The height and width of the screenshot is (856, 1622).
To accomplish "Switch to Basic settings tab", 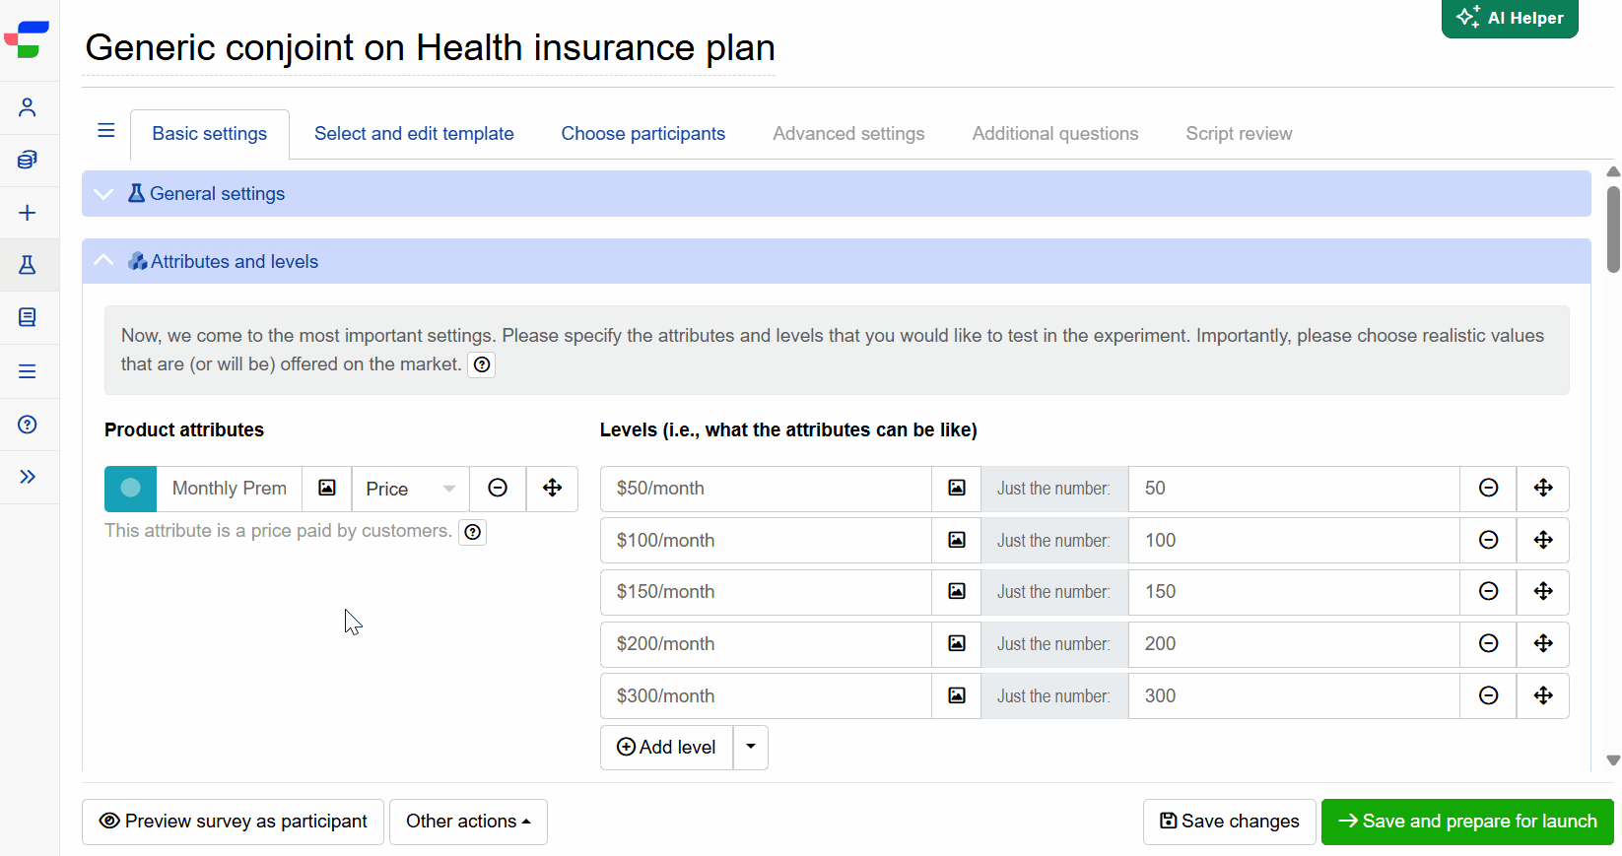I will click(x=210, y=134).
